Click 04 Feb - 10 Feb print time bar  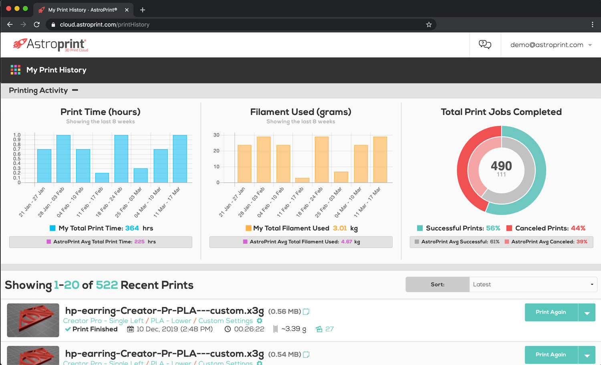pos(83,166)
